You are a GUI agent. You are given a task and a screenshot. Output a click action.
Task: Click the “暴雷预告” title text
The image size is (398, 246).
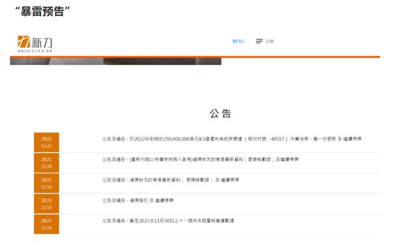point(42,11)
